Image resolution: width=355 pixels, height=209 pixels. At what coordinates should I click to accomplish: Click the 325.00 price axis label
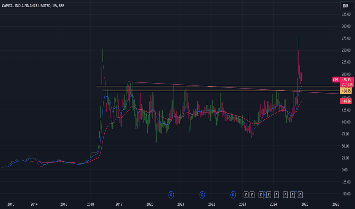point(346,14)
